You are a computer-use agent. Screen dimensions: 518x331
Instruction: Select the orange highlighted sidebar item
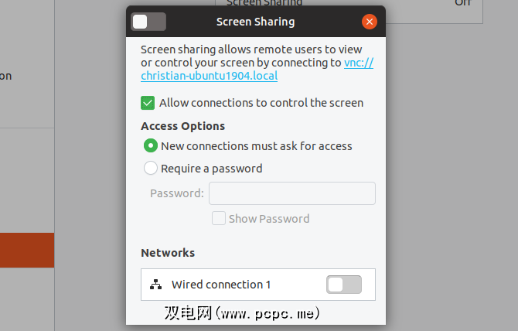click(x=27, y=251)
